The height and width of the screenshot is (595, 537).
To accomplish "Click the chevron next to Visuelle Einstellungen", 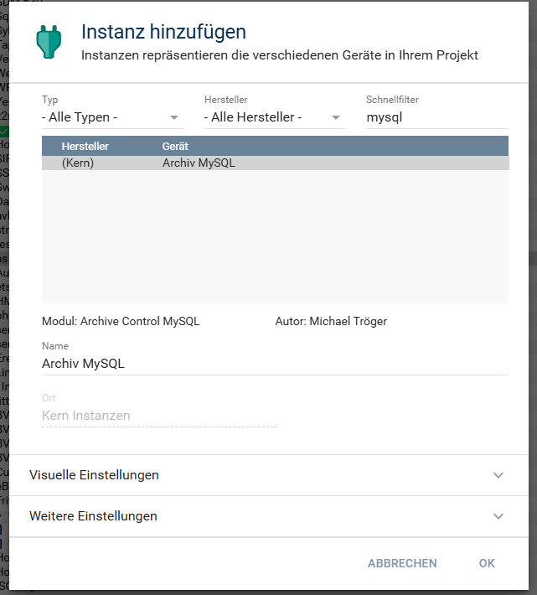I will tap(498, 475).
